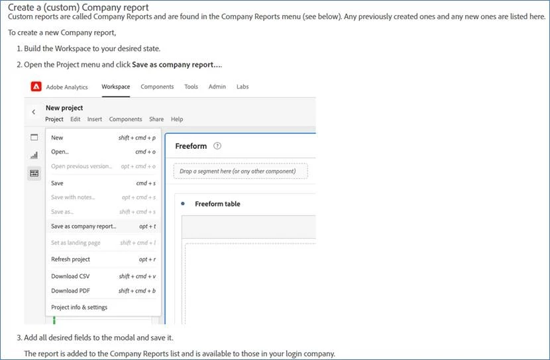Open the Project menu
Viewport: 550px width, 360px height.
point(54,119)
